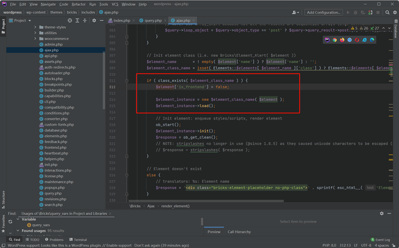Click the user account icon in toolbar
The height and width of the screenshot is (248, 399).
(x=295, y=12)
